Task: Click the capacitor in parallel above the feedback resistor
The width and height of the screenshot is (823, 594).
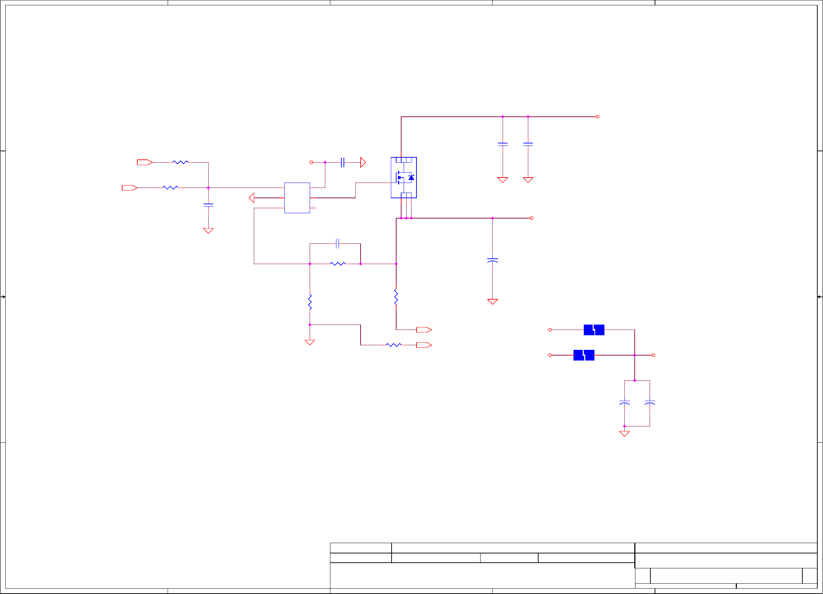Action: tap(337, 243)
